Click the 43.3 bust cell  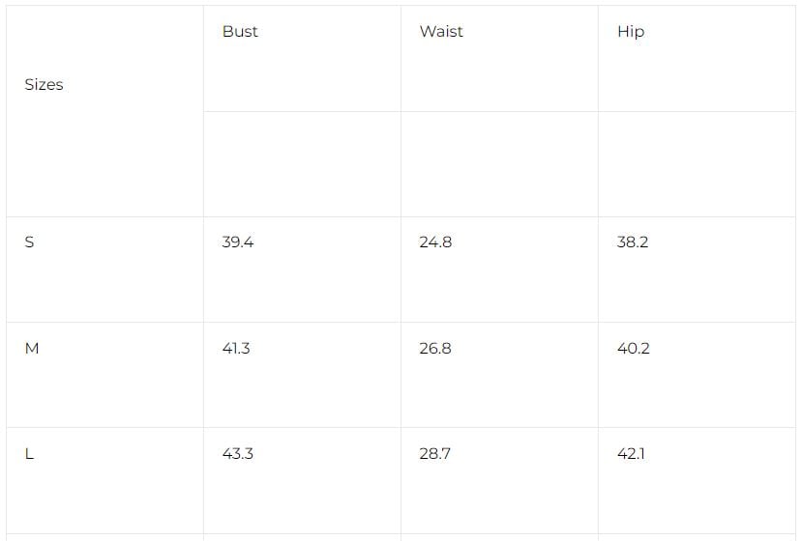coord(238,454)
